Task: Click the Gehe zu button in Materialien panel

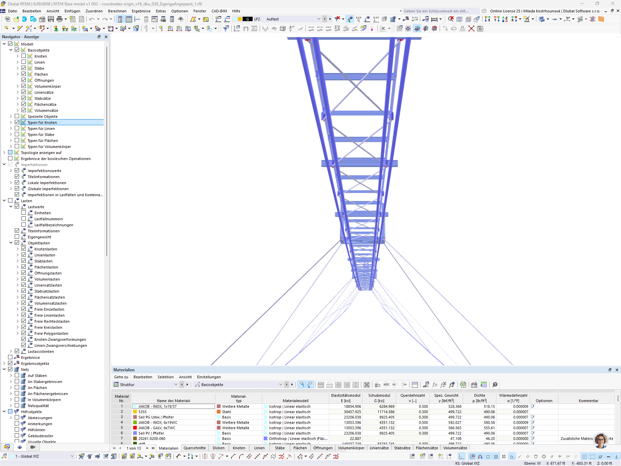Action: (x=121, y=377)
